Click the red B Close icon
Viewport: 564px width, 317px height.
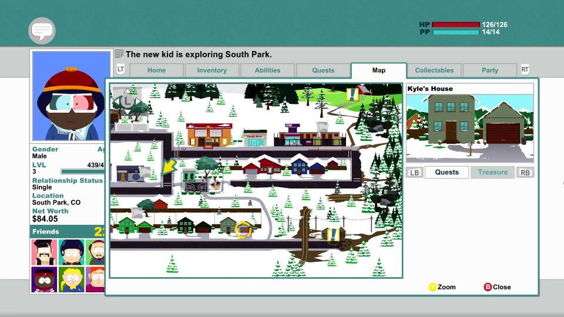(488, 287)
